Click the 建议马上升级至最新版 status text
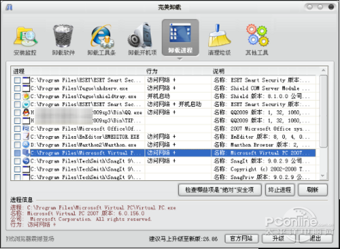Screen dimensions: 340x249 (183, 239)
